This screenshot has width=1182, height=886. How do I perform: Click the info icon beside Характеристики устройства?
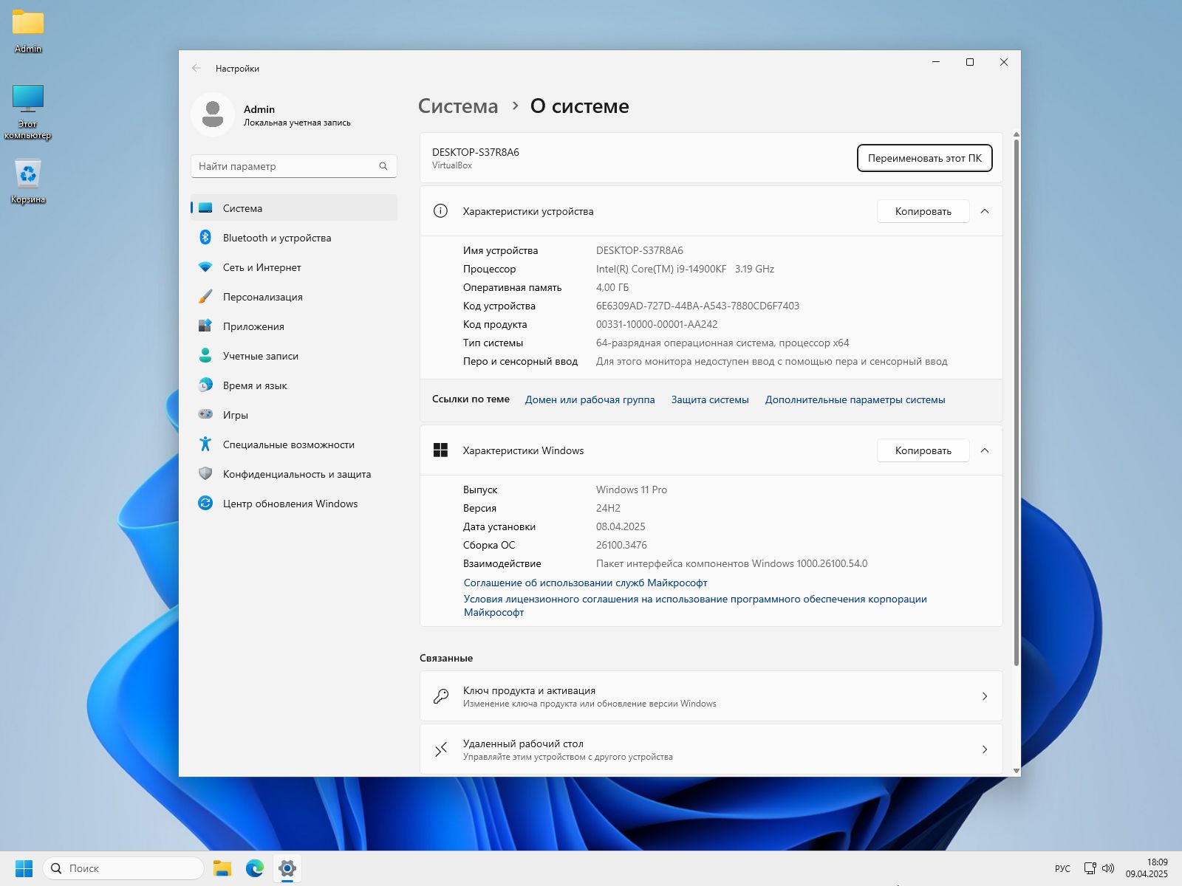pos(440,211)
